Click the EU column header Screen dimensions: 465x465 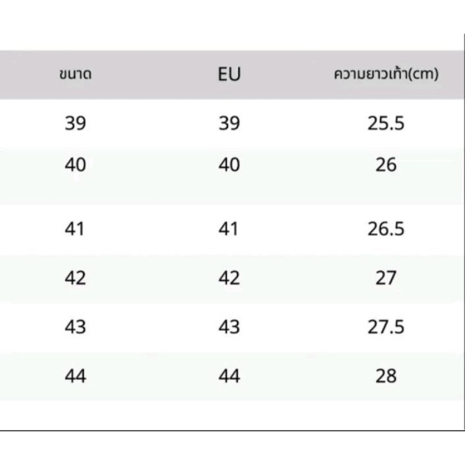pos(229,74)
